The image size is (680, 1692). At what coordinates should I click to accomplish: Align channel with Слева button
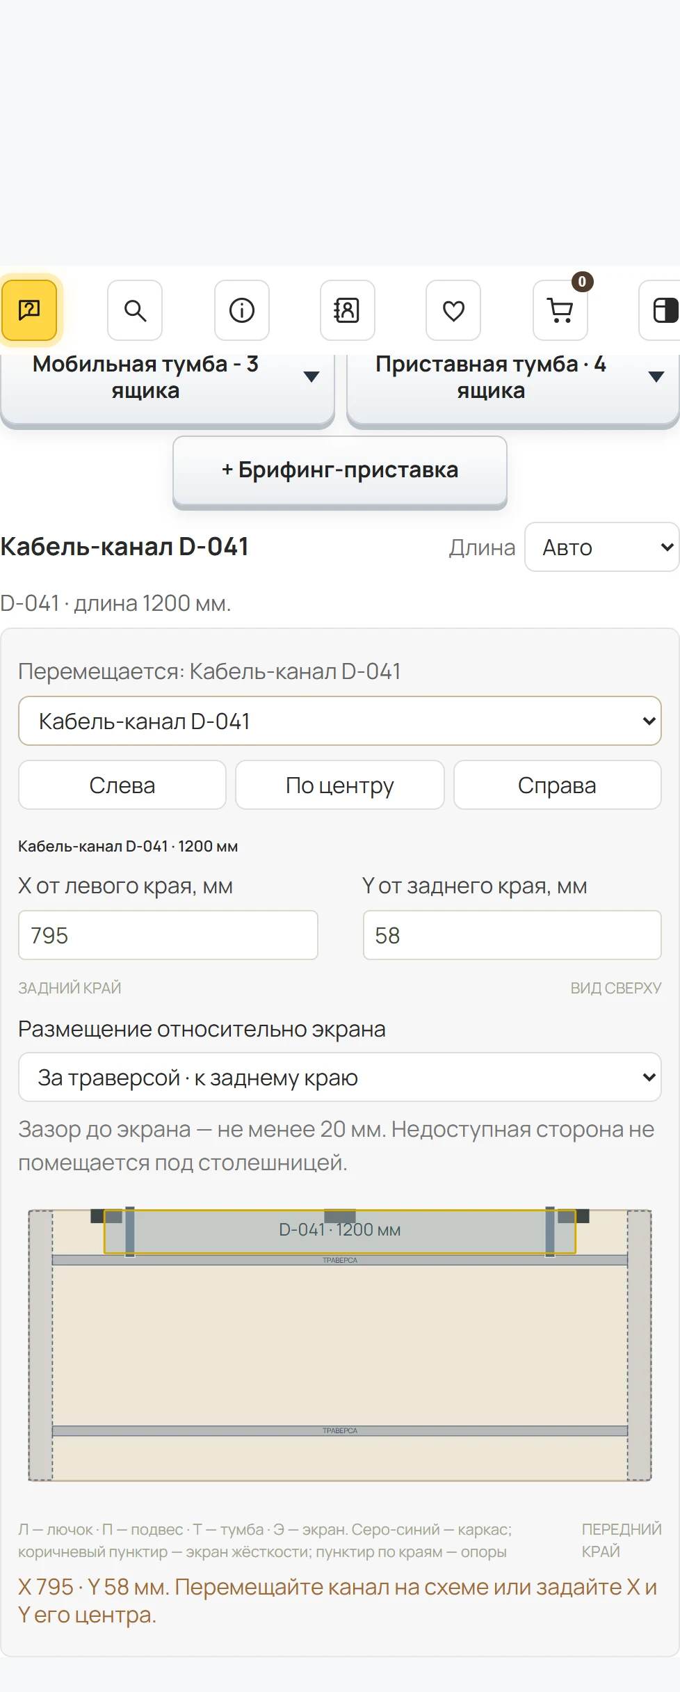122,785
